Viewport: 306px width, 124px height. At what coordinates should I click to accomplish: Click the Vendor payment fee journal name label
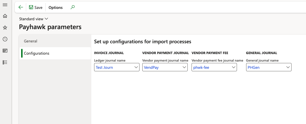pos(217,60)
